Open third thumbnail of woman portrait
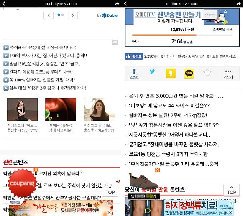Viewport: 243px width, 216px height. click(99, 109)
